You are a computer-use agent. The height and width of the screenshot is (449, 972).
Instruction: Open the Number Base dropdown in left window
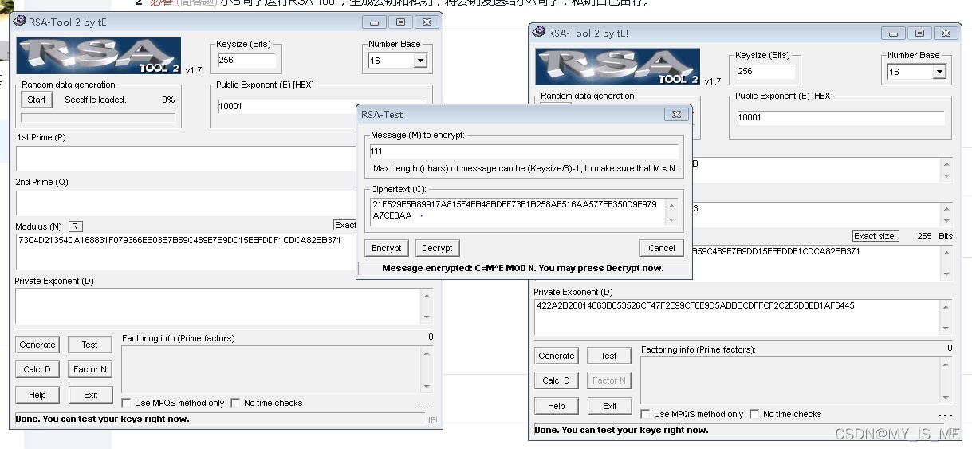pyautogui.click(x=420, y=61)
